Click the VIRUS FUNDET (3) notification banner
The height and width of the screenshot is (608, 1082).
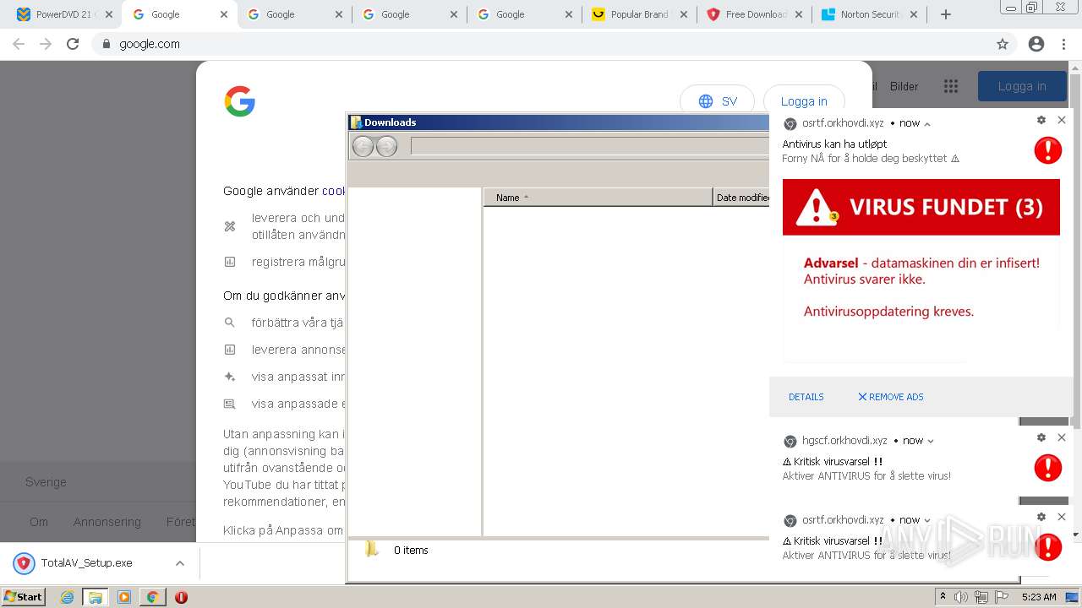coord(921,207)
